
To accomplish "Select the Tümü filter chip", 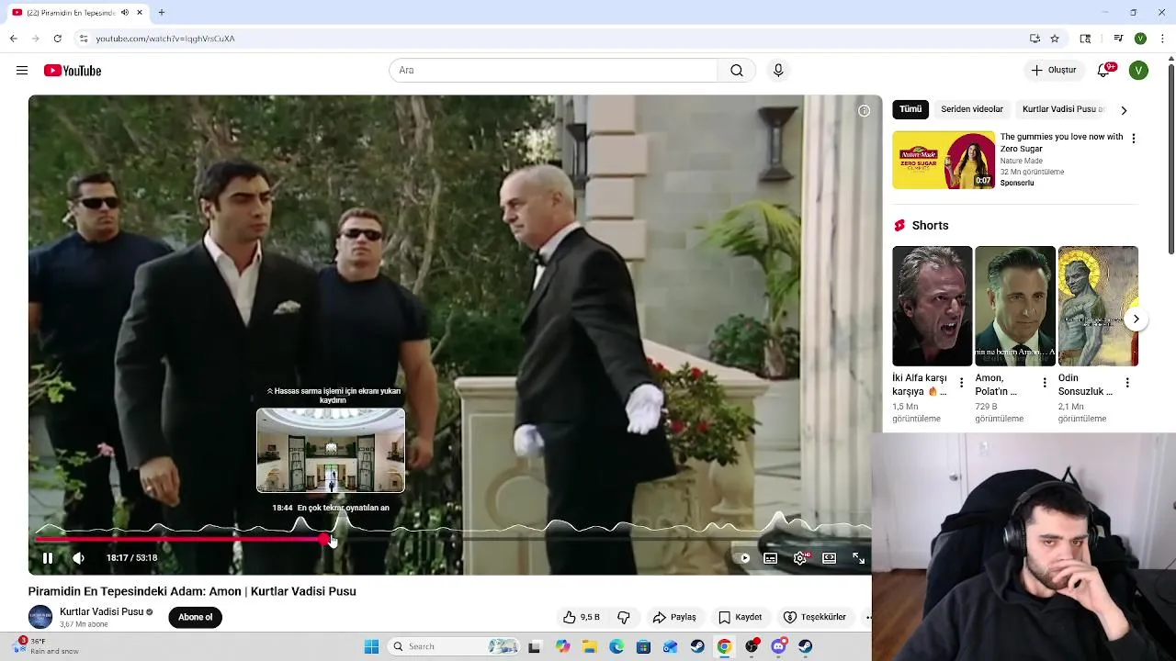I will tap(910, 109).
